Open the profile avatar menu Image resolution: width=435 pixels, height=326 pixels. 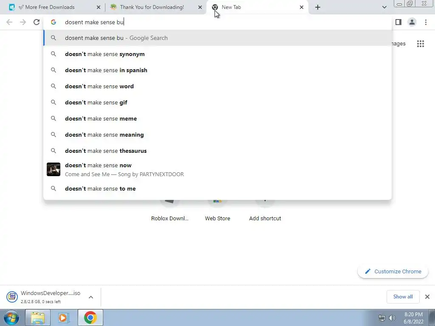pyautogui.click(x=412, y=22)
